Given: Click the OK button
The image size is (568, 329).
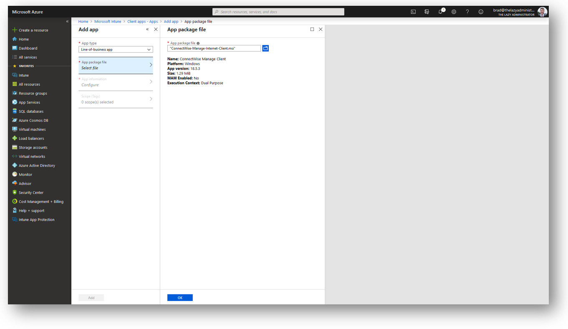Looking at the screenshot, I should pyautogui.click(x=180, y=298).
